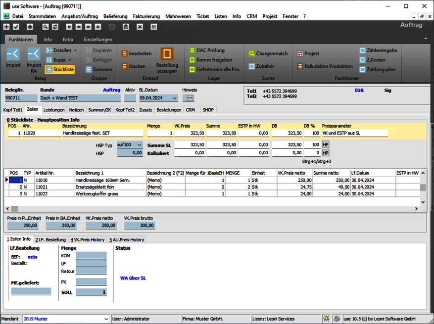Toggle the HP button in Kalkuliert row

click(x=325, y=153)
